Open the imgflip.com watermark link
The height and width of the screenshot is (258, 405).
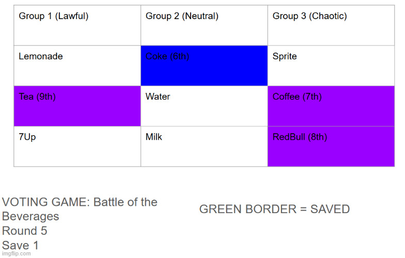point(17,254)
